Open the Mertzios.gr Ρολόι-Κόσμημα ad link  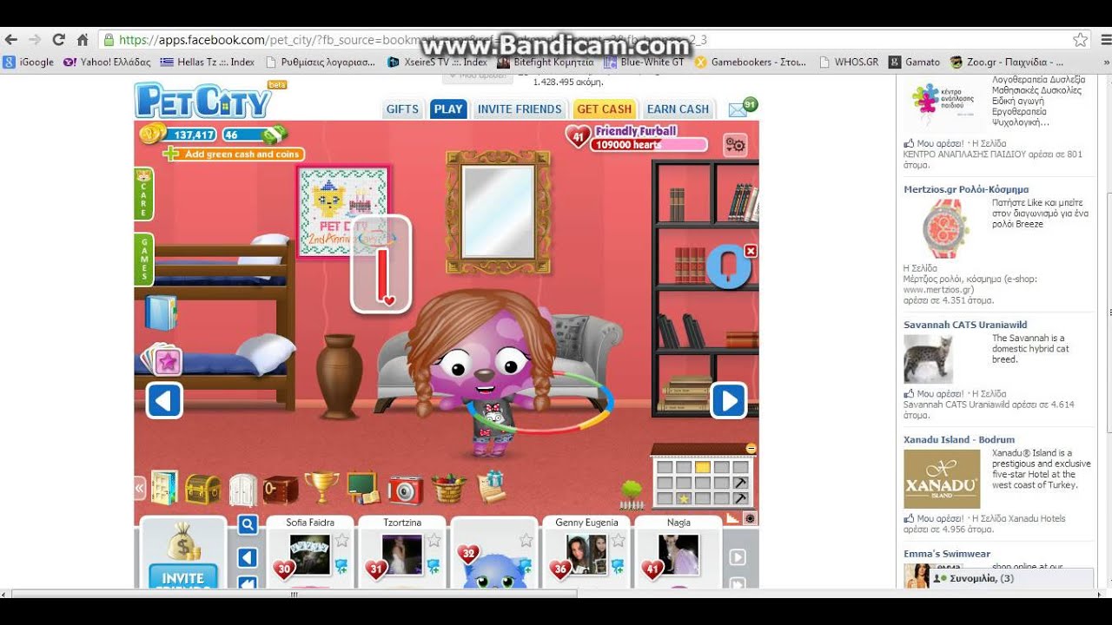(x=966, y=189)
